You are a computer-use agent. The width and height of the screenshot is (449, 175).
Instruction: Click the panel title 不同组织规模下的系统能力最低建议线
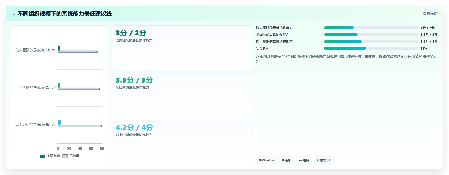(x=65, y=14)
